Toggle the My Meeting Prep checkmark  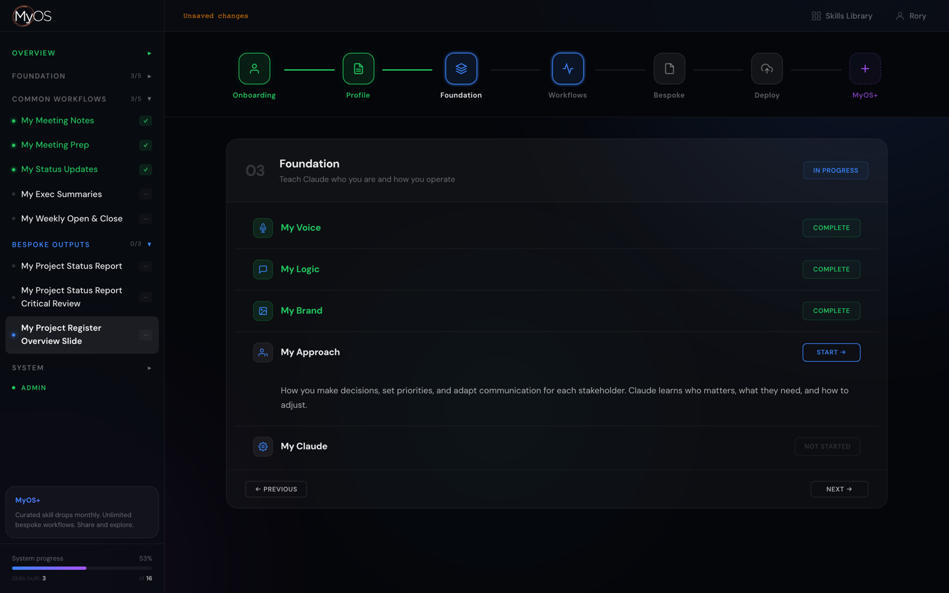pos(146,145)
